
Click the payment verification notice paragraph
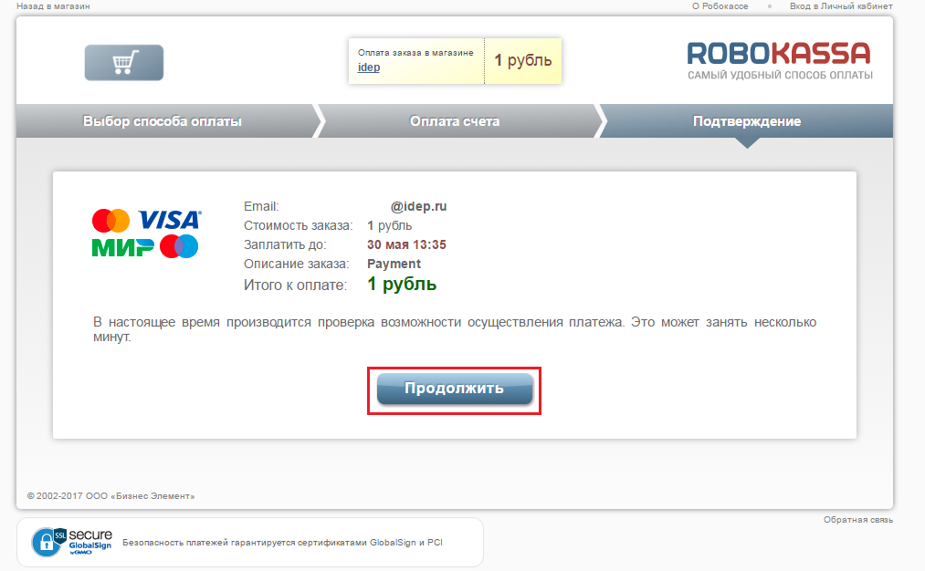click(x=455, y=329)
